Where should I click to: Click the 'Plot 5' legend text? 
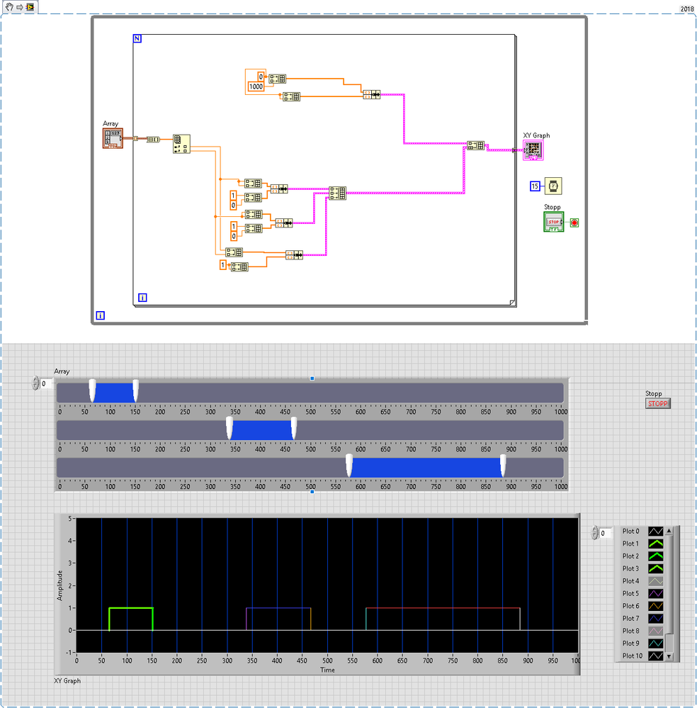pos(630,593)
